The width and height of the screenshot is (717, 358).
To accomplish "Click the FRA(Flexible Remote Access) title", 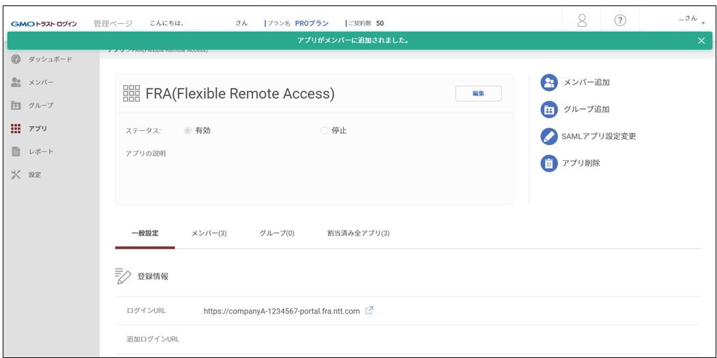I will coord(240,93).
